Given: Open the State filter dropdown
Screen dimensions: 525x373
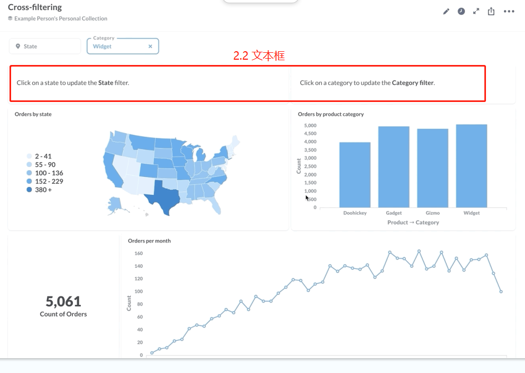Looking at the screenshot, I should point(44,46).
